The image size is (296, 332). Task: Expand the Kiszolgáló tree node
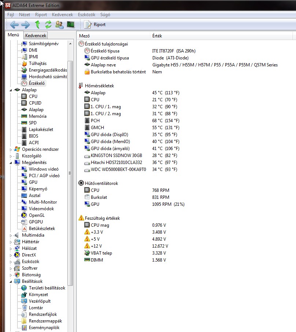coord(11,156)
